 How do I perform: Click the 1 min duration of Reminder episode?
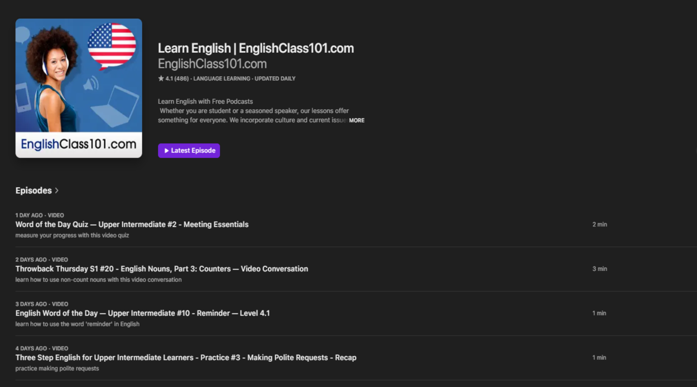pos(599,313)
